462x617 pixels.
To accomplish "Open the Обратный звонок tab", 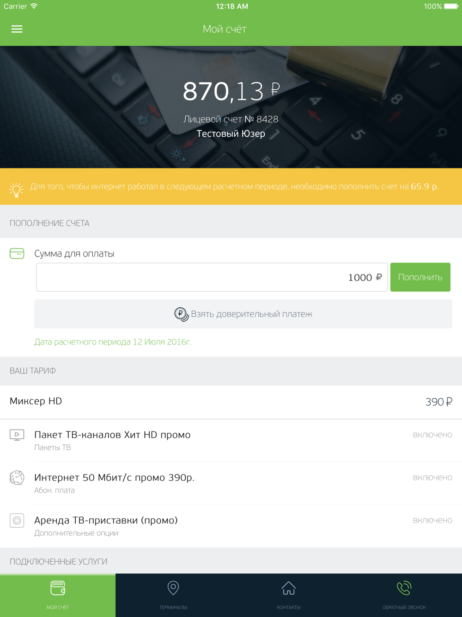I will tap(404, 595).
